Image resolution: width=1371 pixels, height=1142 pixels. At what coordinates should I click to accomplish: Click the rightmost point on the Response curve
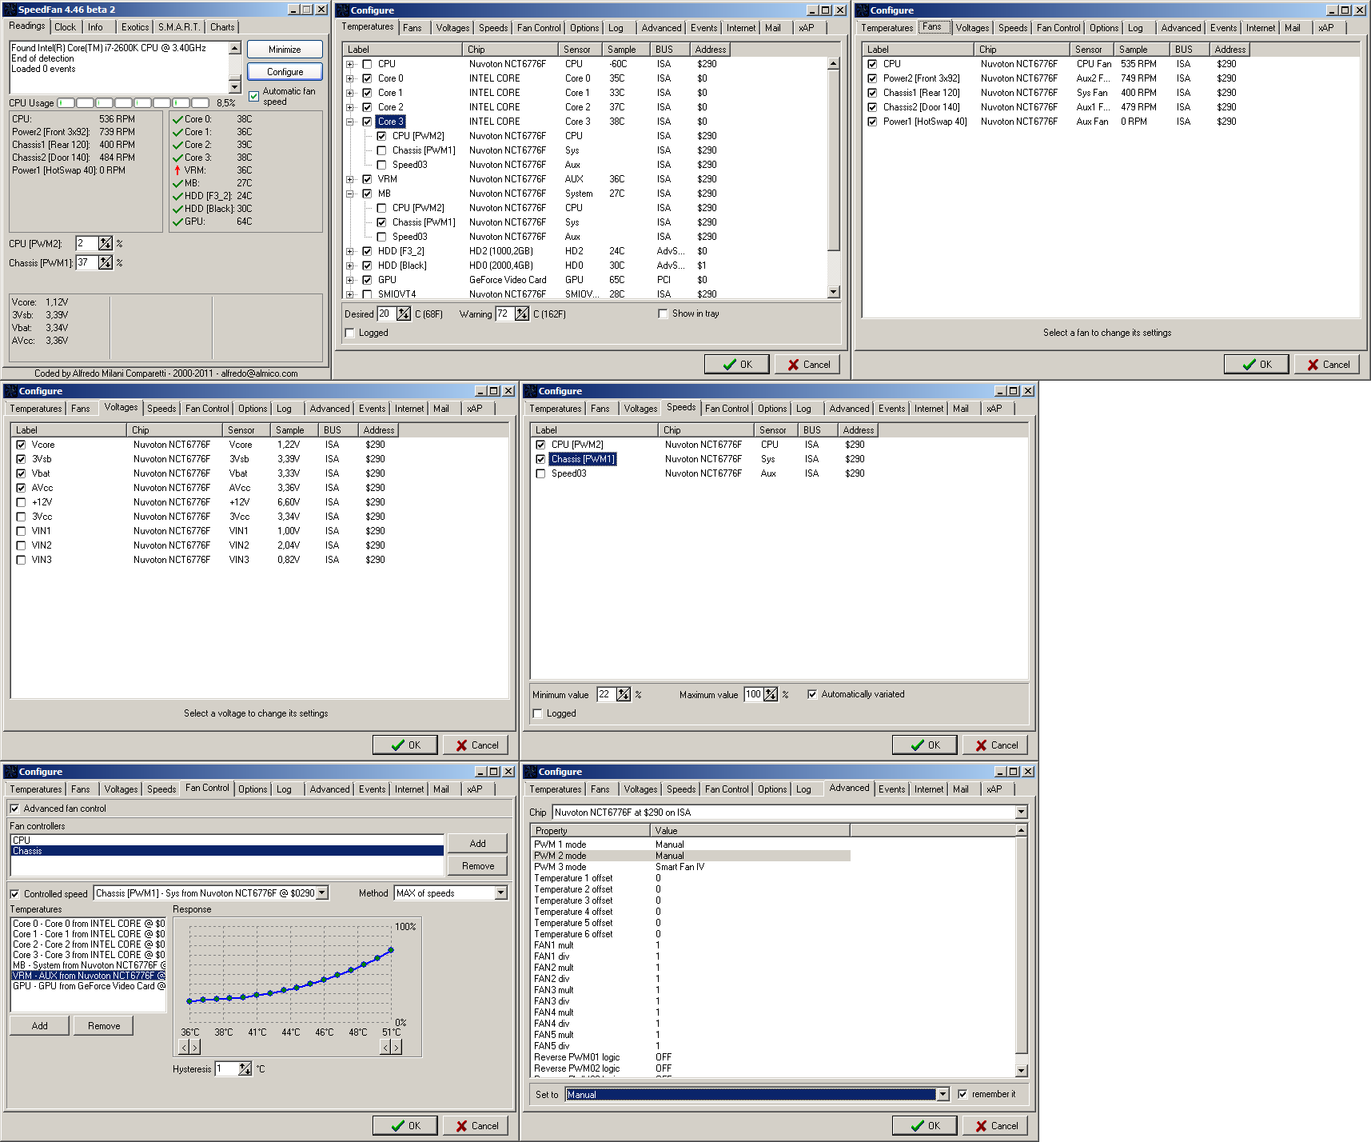pos(391,950)
